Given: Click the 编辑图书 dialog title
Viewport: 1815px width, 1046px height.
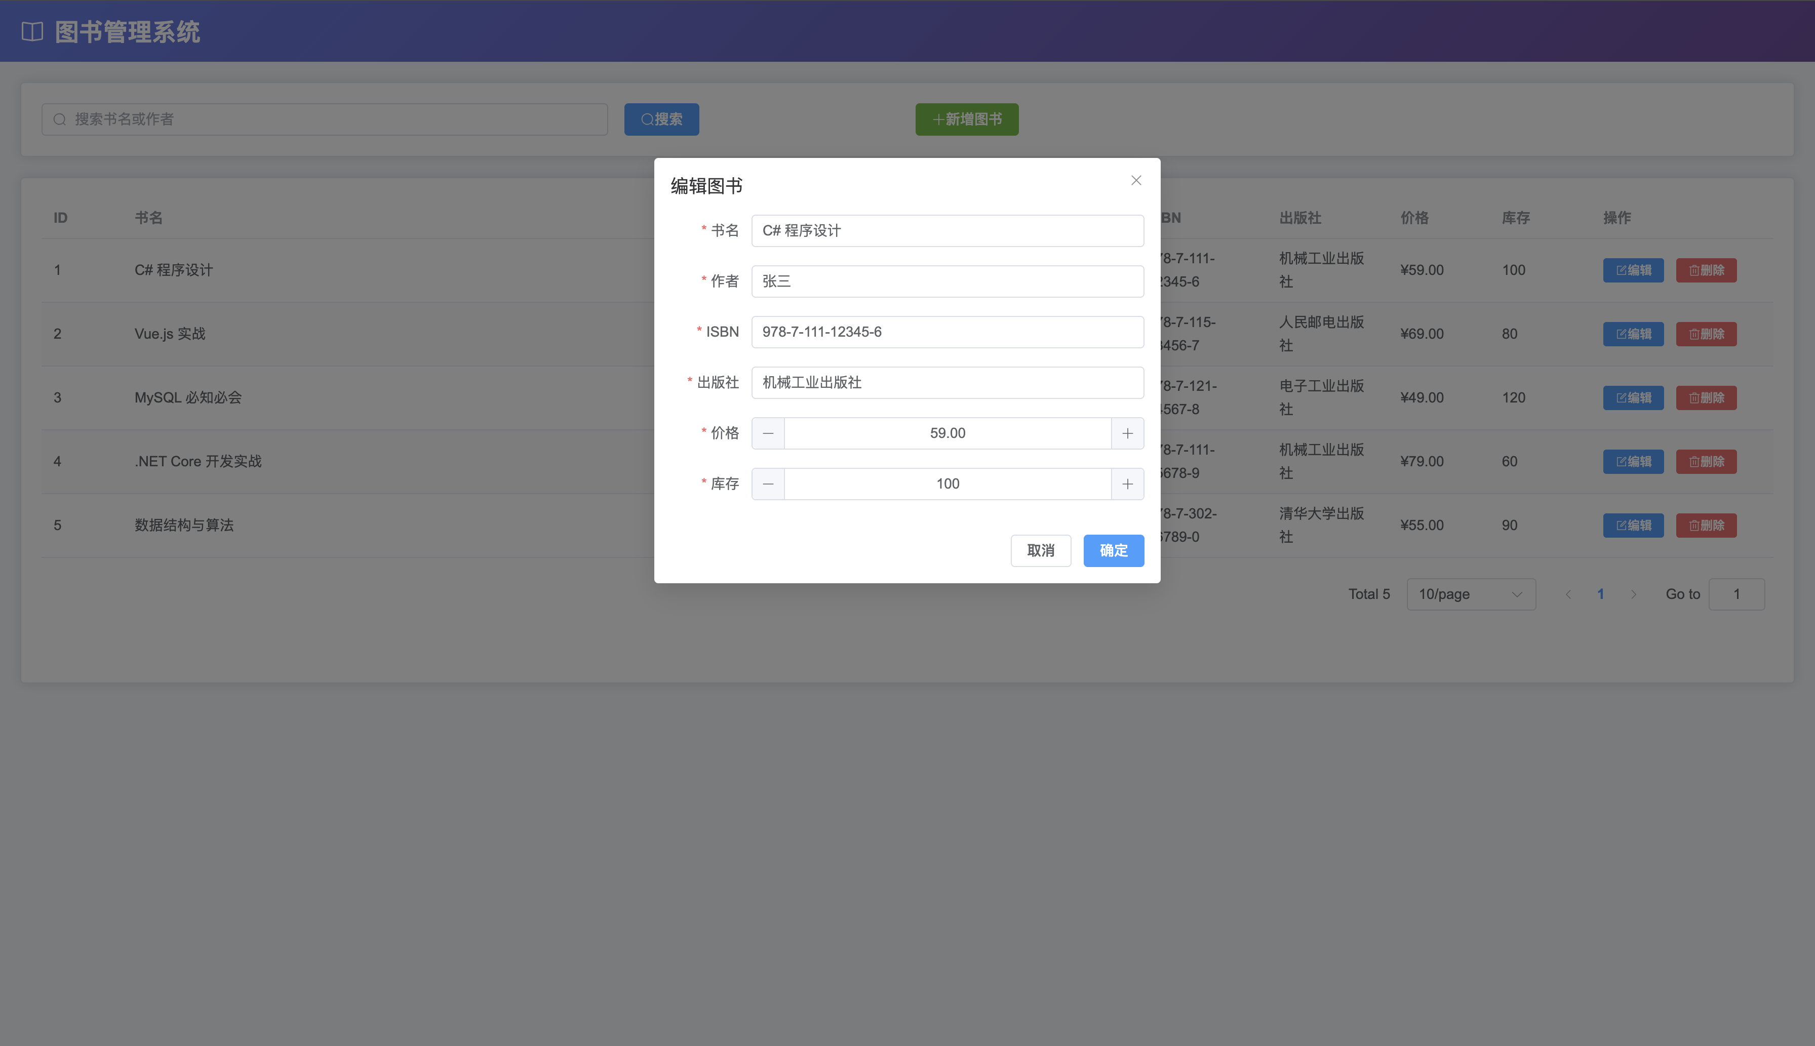Looking at the screenshot, I should point(706,186).
